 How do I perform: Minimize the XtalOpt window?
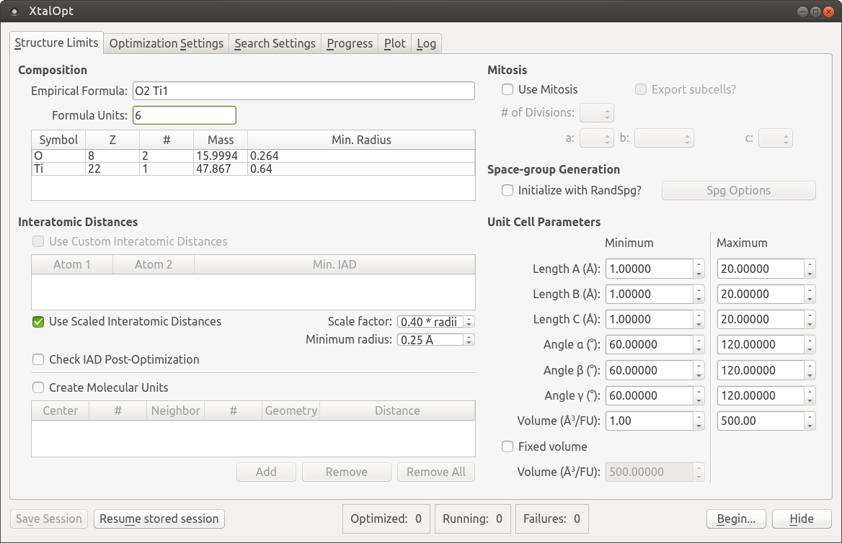point(802,12)
